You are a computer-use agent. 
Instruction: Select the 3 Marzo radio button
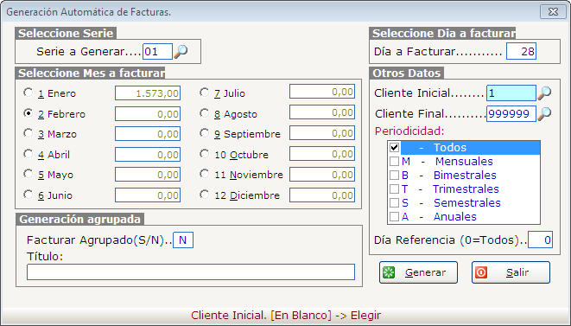(x=28, y=133)
